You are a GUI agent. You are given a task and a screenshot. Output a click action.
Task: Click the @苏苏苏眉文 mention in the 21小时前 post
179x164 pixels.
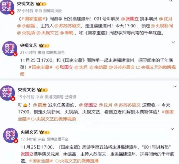point(121,67)
